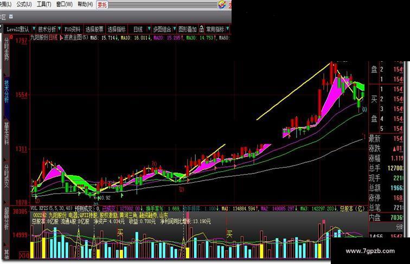Click the colorful app logo icon in menu bar
410x264 pixels.
point(222,4)
